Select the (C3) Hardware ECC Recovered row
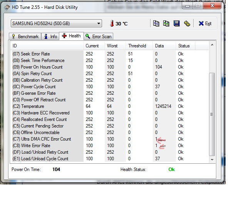The width and height of the screenshot is (246, 203). [109, 113]
